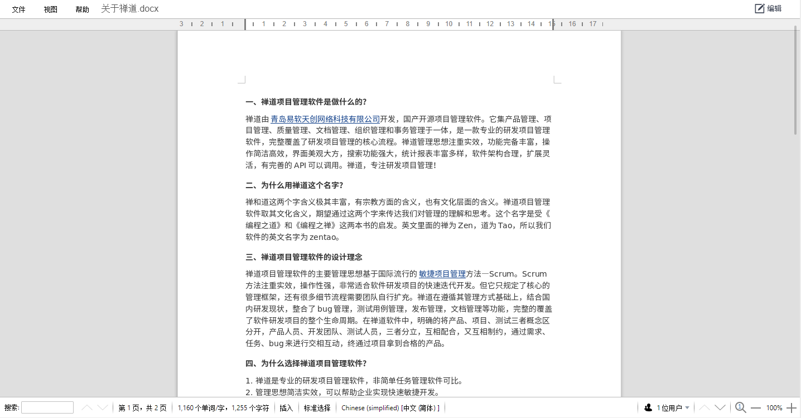Open the 视图 menu
Screen dimensions: 801x418
pos(51,9)
